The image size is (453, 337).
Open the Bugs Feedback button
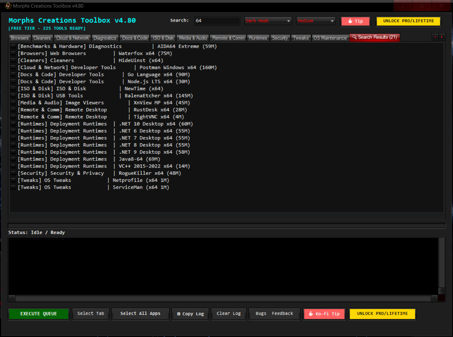tap(275, 313)
